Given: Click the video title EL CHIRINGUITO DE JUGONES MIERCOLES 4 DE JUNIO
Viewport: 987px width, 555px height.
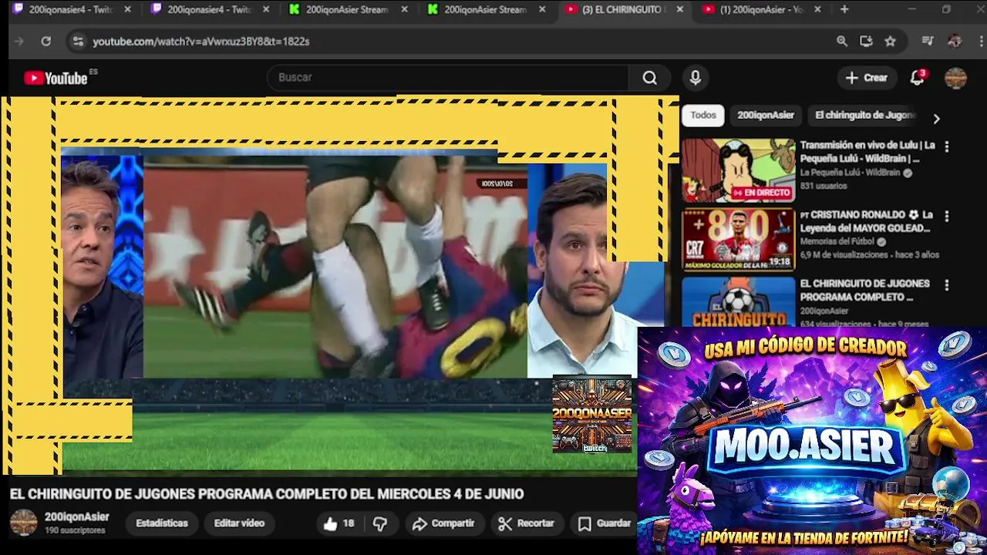Looking at the screenshot, I should (266, 494).
